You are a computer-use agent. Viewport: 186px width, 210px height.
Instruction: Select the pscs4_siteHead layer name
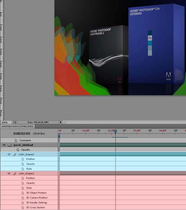pos(23,145)
